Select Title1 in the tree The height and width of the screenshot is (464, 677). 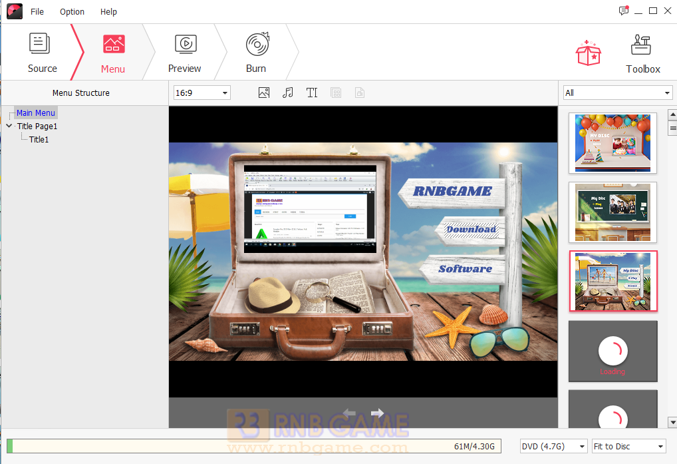39,140
